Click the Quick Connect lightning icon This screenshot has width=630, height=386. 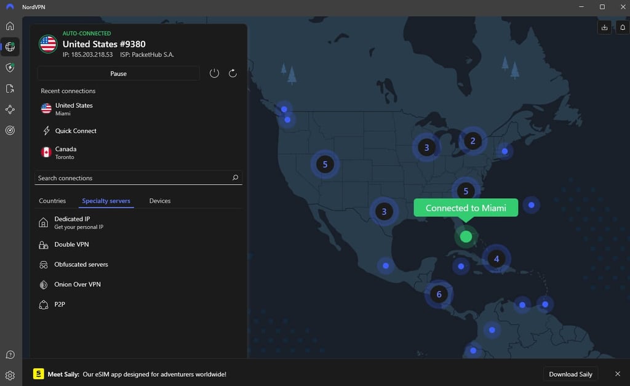[47, 131]
